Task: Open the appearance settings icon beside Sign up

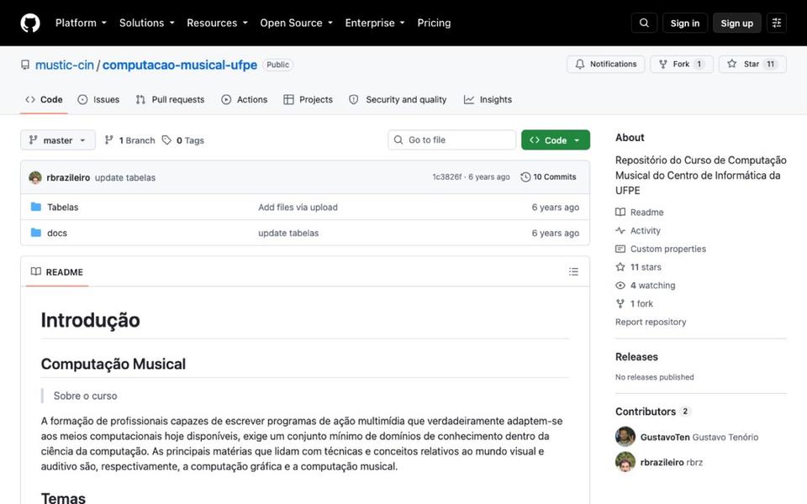Action: point(777,23)
